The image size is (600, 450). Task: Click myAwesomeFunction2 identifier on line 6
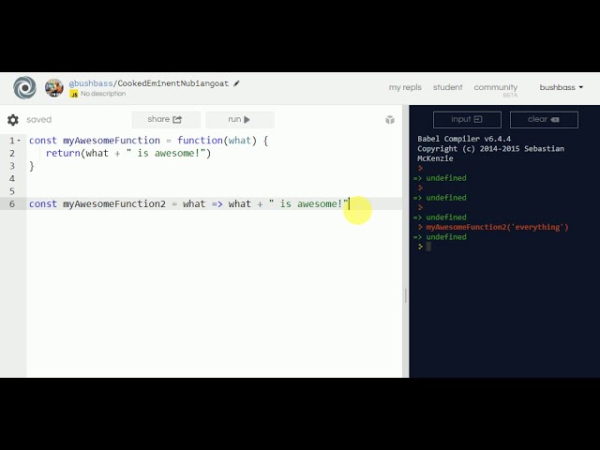click(x=114, y=204)
